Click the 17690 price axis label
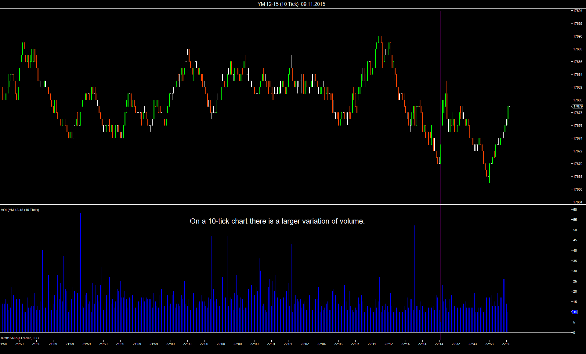 click(577, 36)
